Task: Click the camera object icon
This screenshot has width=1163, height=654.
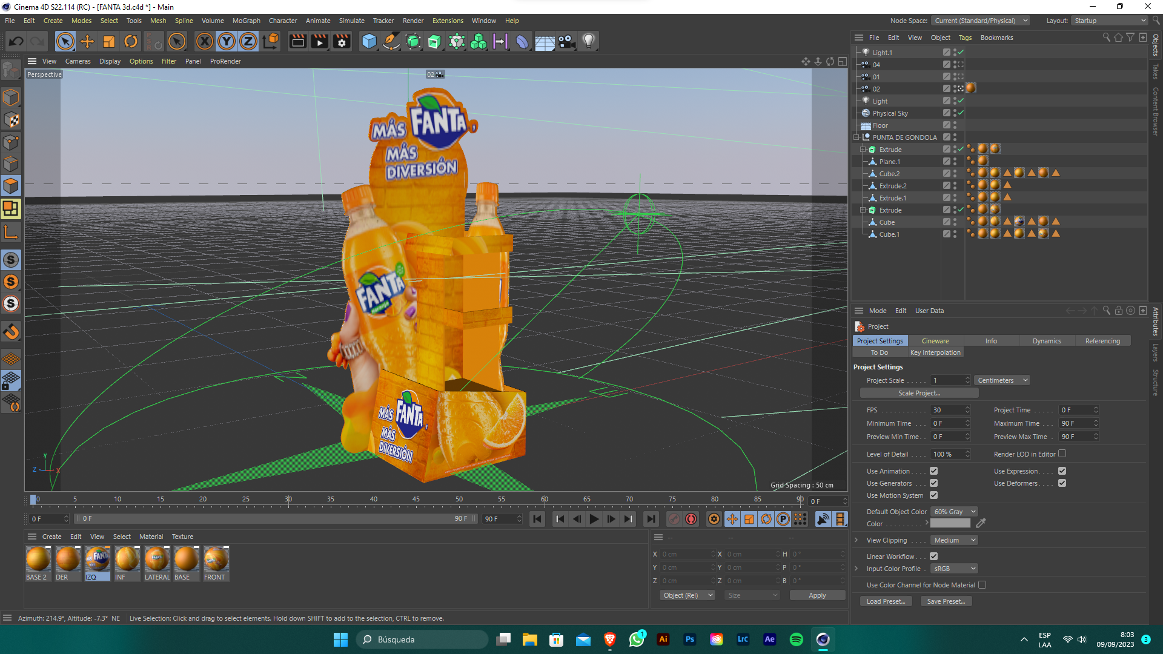Action: click(566, 42)
